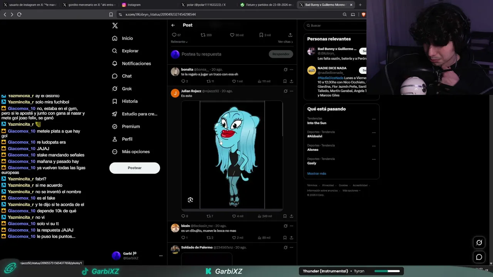Click the image search icon on the cartoon

pyautogui.click(x=190, y=200)
